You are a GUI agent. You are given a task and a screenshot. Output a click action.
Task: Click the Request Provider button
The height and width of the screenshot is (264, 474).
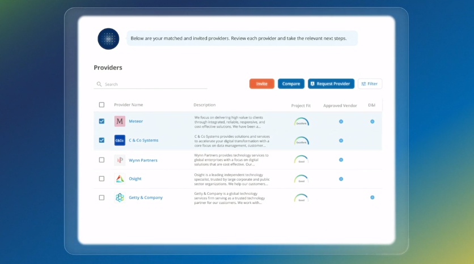331,84
